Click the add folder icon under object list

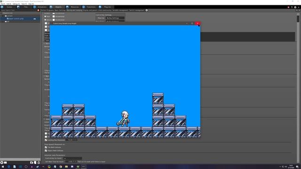(x=32, y=162)
